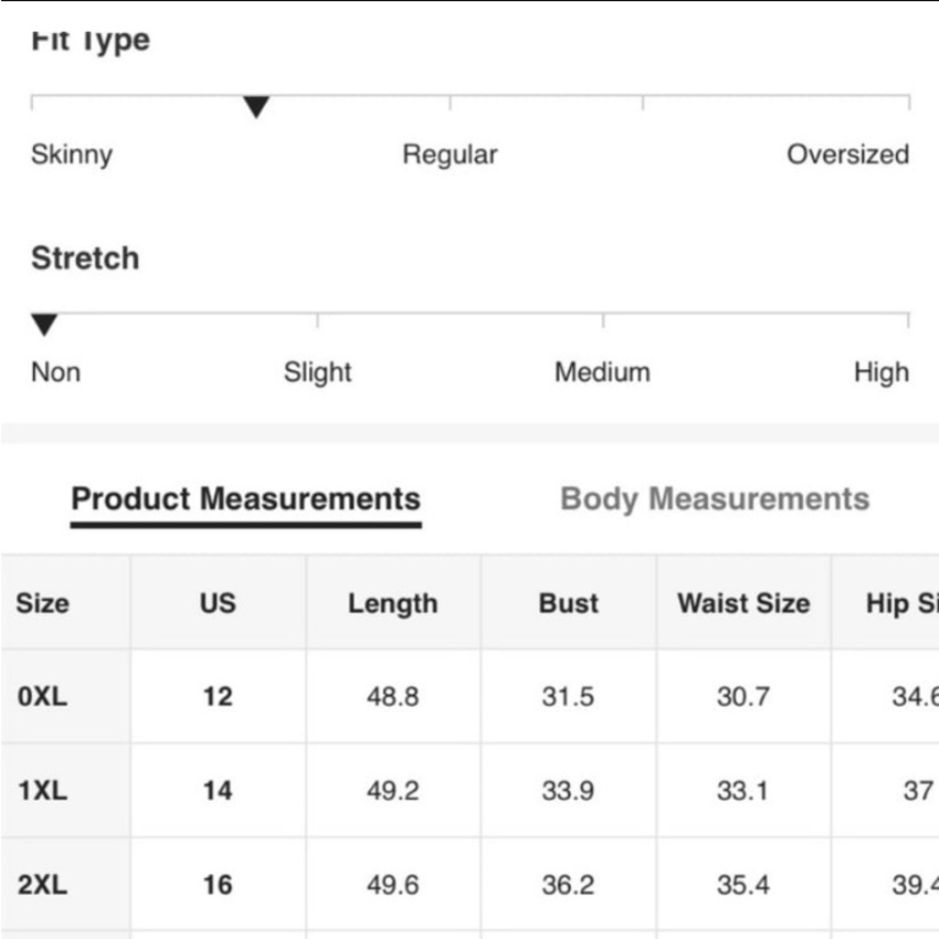Image resolution: width=939 pixels, height=939 pixels.
Task: Click the 36.2 bust cell
Action: (x=568, y=885)
